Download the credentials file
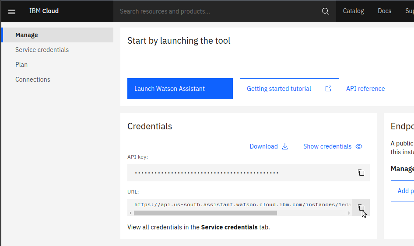Viewport: 414px width, 246px height. pyautogui.click(x=269, y=146)
